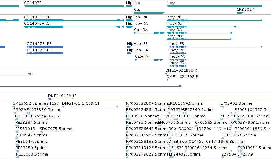Open EST RE09542.5prime
This screenshot has width=271, height=159.
point(31,136)
